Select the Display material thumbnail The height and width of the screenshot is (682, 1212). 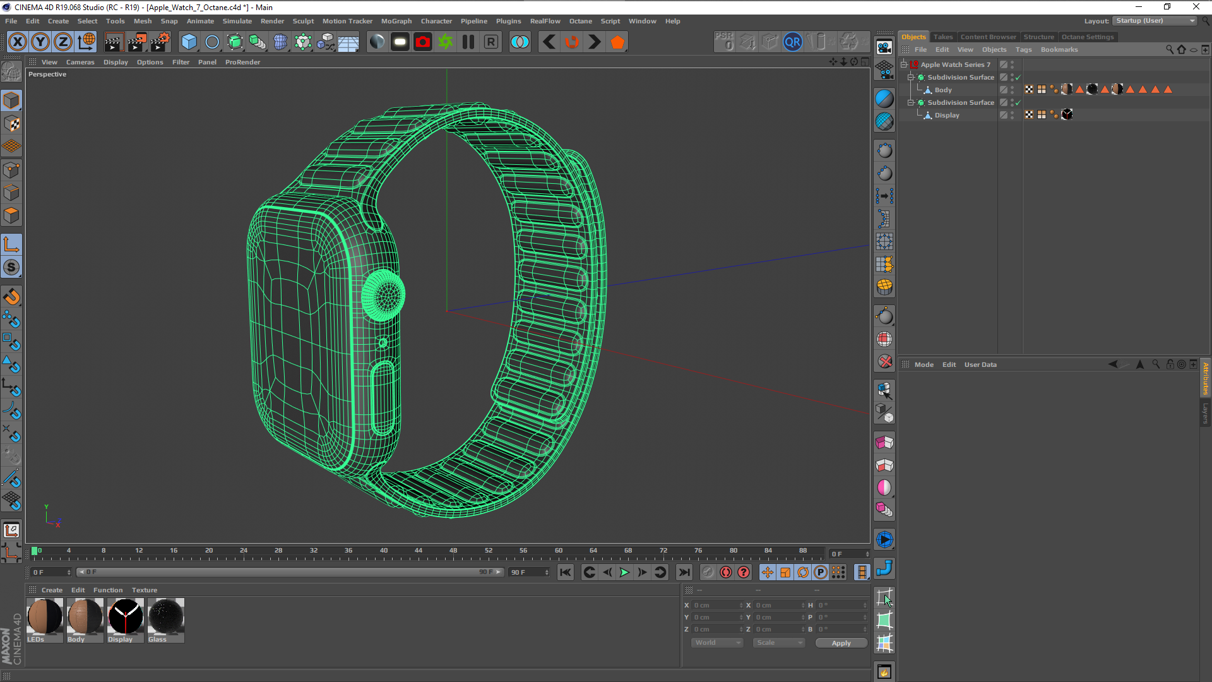coord(125,617)
